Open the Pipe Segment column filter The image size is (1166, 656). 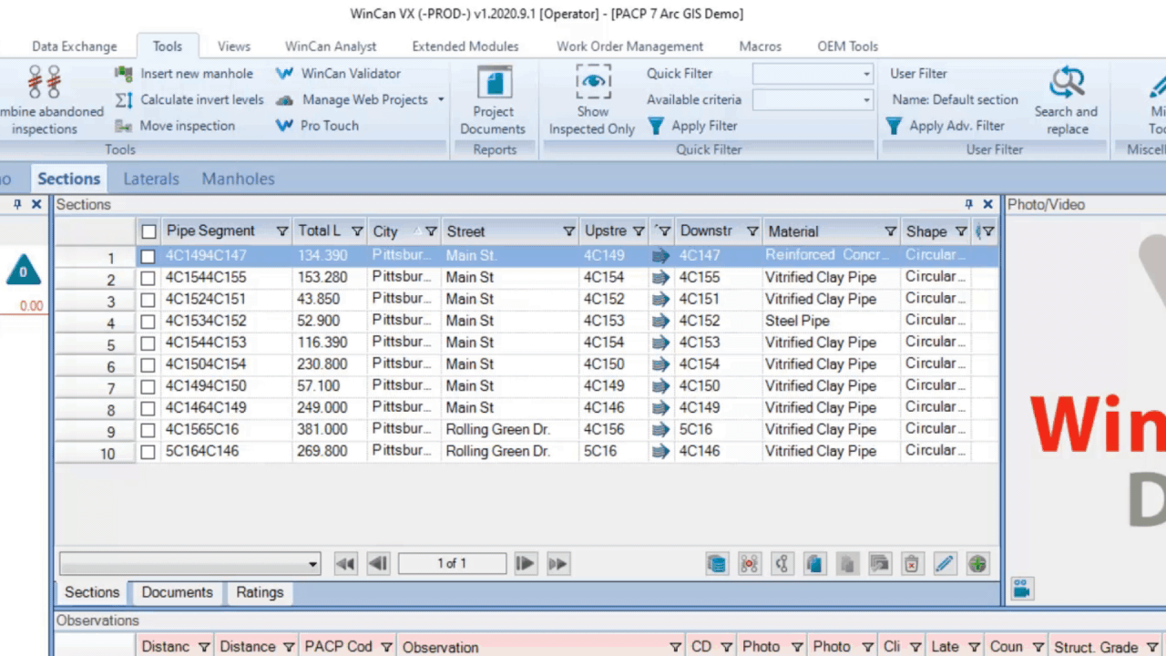(281, 231)
